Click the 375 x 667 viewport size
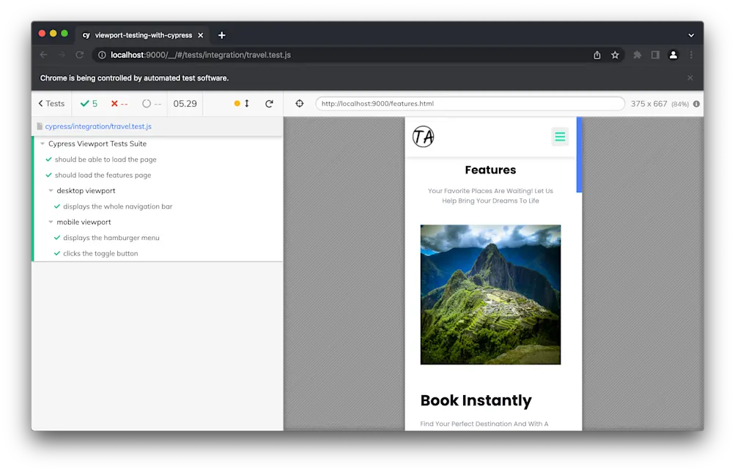 (649, 103)
